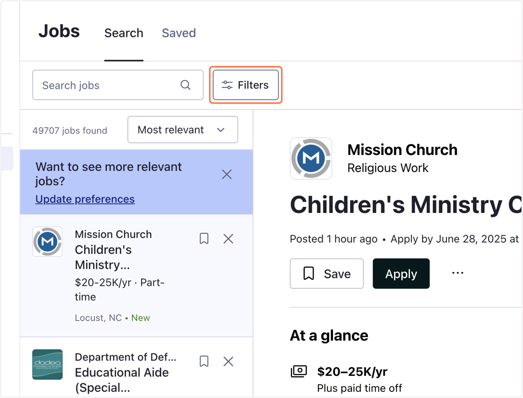Open the Filters button
Image resolution: width=523 pixels, height=398 pixels.
pos(246,85)
